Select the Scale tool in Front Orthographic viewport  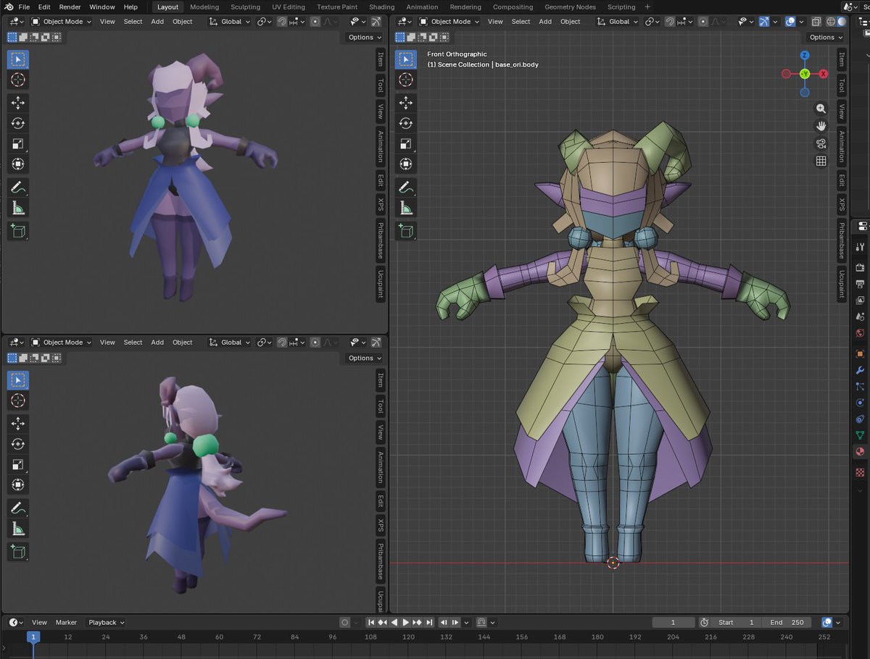point(406,143)
